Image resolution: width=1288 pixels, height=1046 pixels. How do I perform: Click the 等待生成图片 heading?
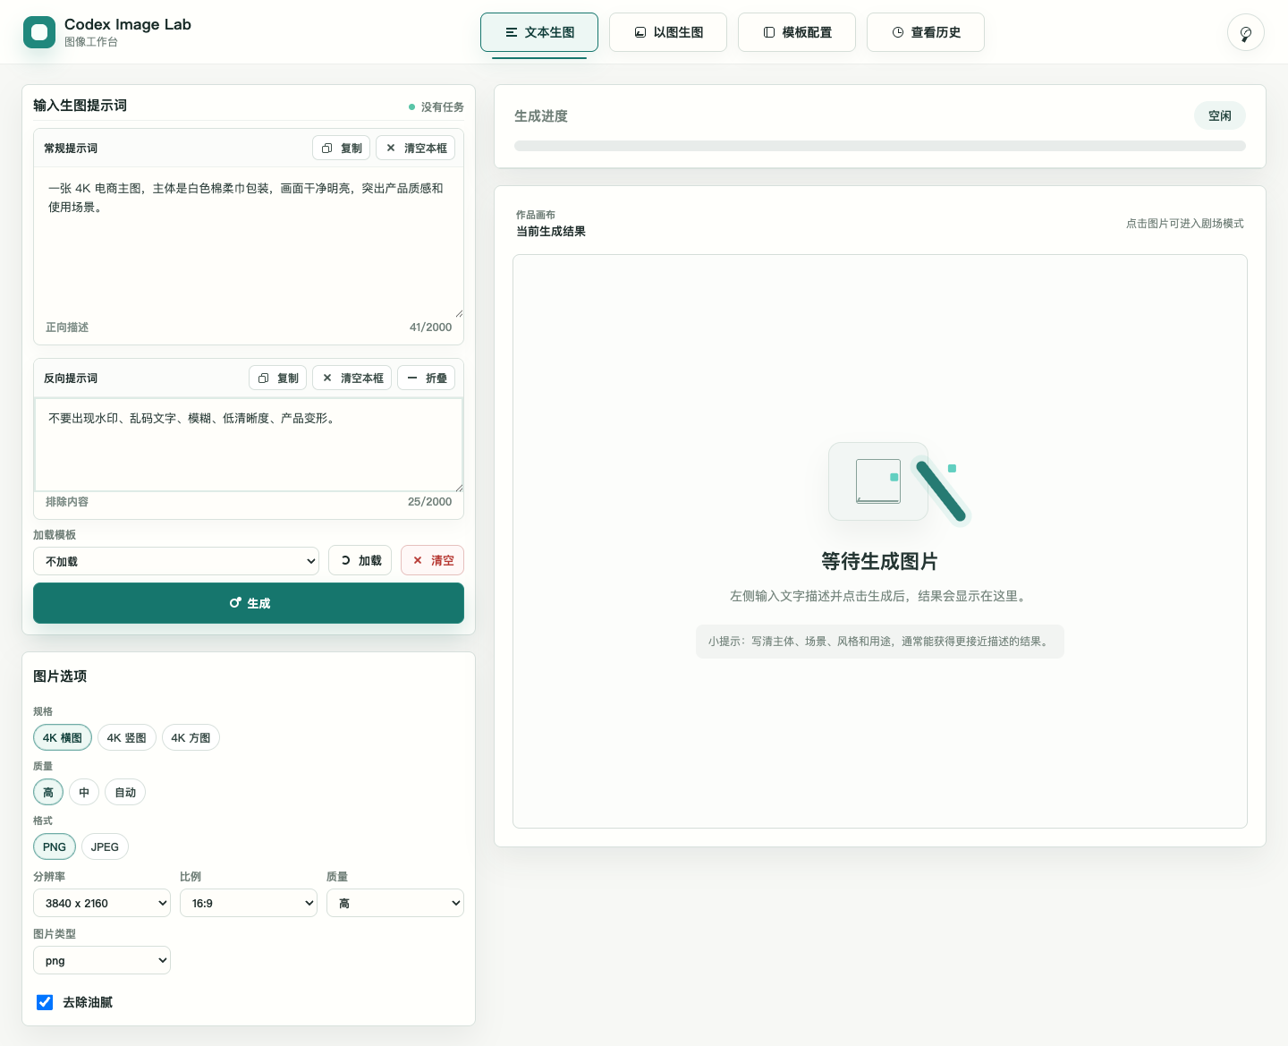click(x=880, y=561)
